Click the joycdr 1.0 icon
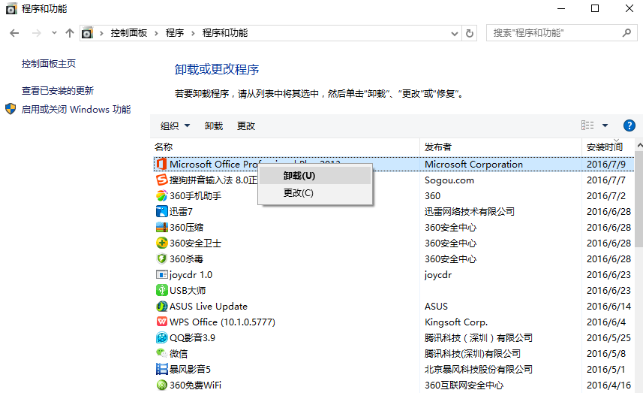Image resolution: width=643 pixels, height=393 pixels. (161, 274)
